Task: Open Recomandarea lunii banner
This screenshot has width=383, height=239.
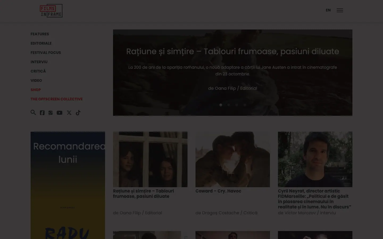Action: (x=68, y=185)
